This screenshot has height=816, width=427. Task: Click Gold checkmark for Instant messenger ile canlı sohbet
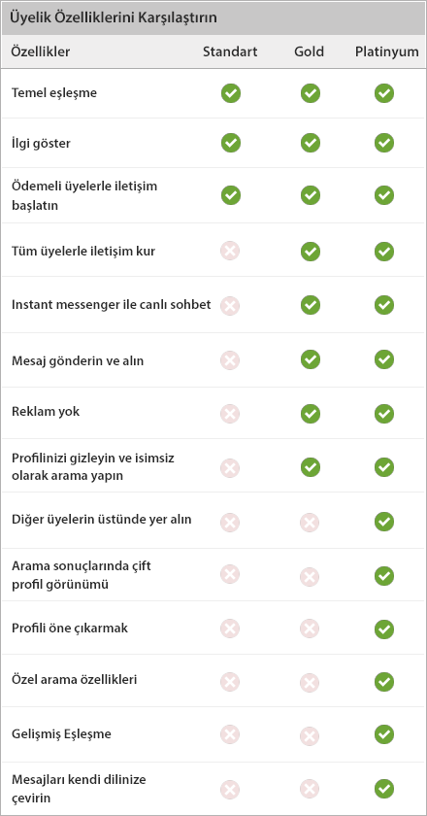pyautogui.click(x=310, y=305)
